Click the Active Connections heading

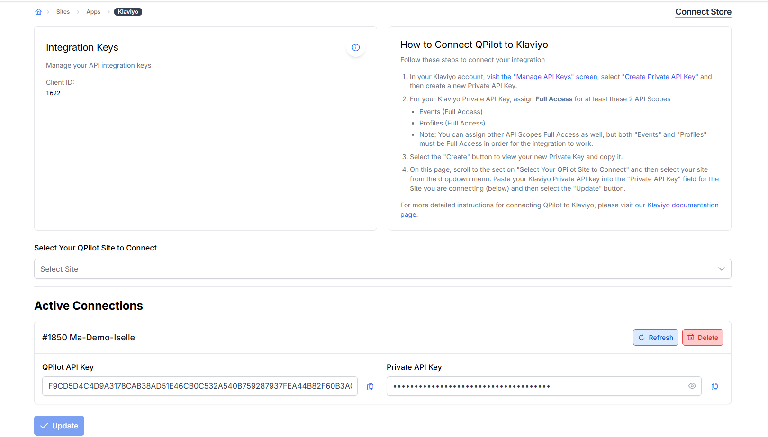[89, 306]
